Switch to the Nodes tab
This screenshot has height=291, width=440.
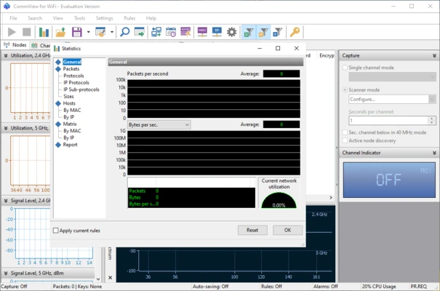pyautogui.click(x=15, y=45)
